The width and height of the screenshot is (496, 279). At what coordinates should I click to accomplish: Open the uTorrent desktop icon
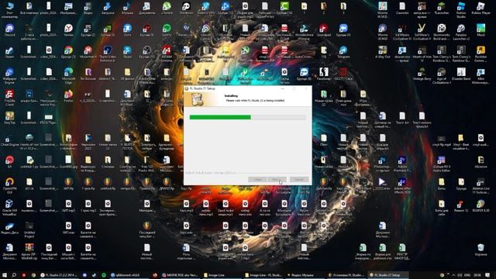point(167,9)
